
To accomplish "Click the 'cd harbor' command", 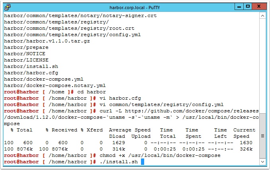I will [92, 92].
